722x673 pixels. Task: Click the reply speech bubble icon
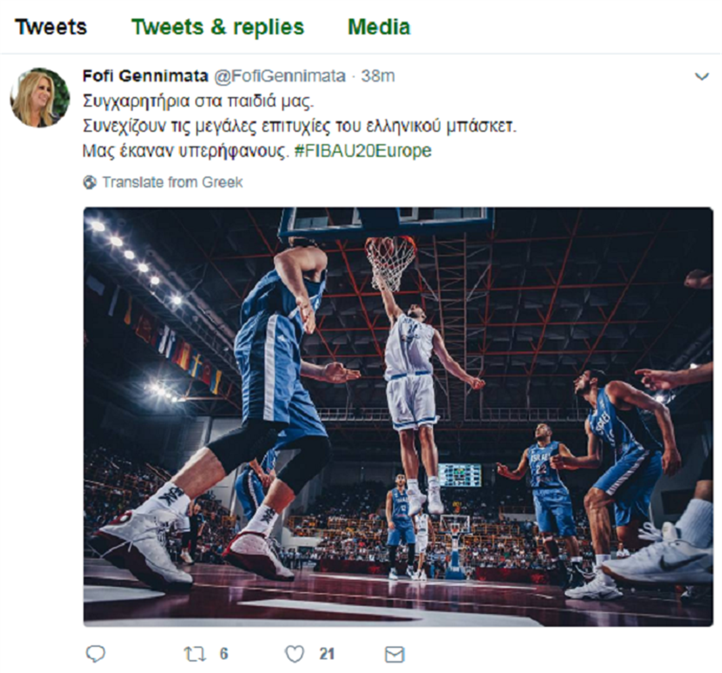(x=96, y=654)
